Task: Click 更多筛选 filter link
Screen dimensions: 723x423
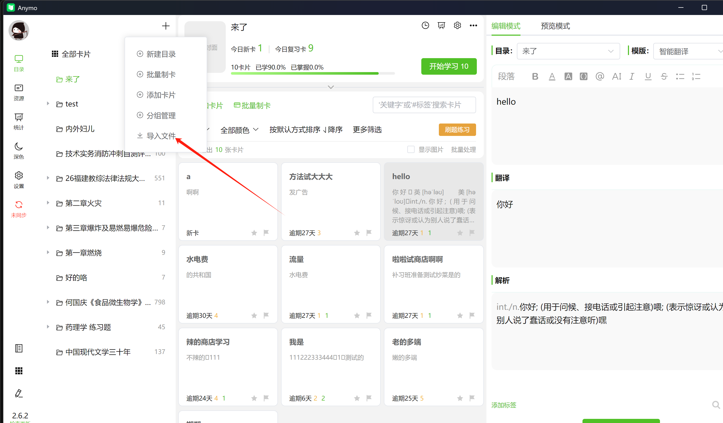Action: [367, 130]
